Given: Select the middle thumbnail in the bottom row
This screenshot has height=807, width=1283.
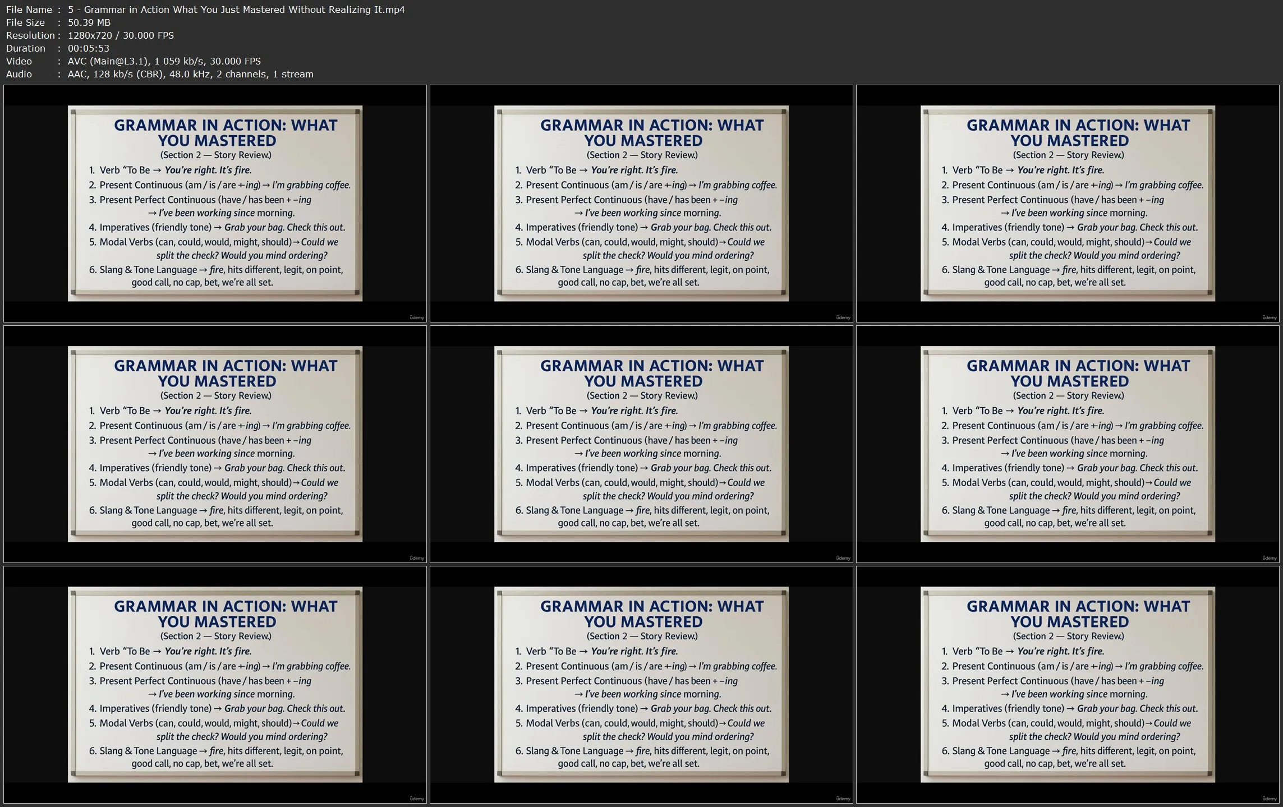Looking at the screenshot, I should [x=641, y=684].
